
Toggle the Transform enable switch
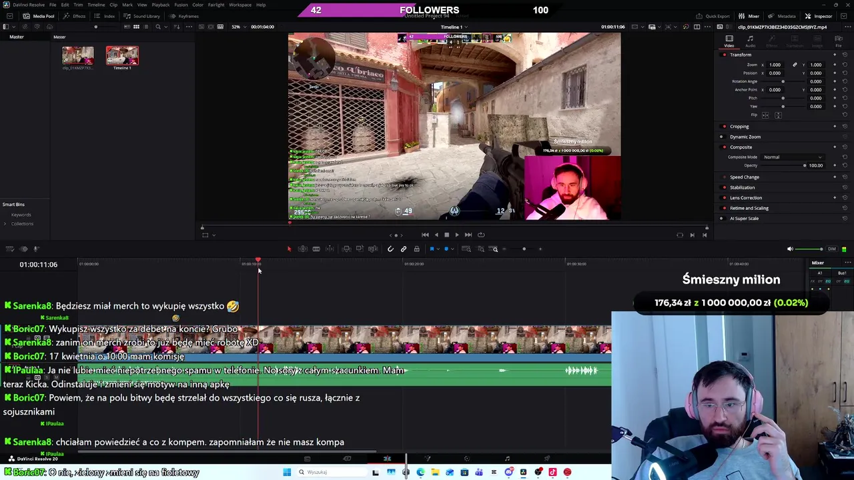724,55
